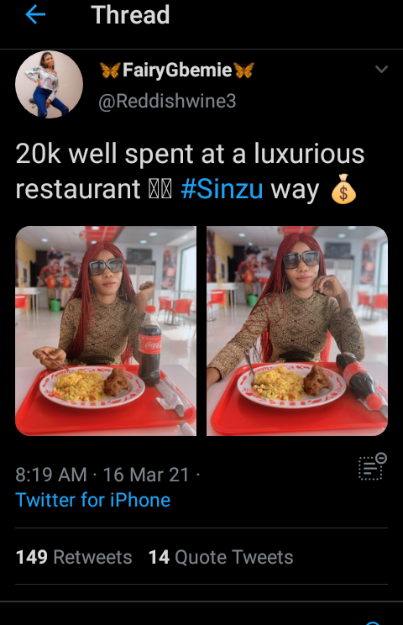View the left restaurant photo
This screenshot has width=403, height=625.
[106, 331]
